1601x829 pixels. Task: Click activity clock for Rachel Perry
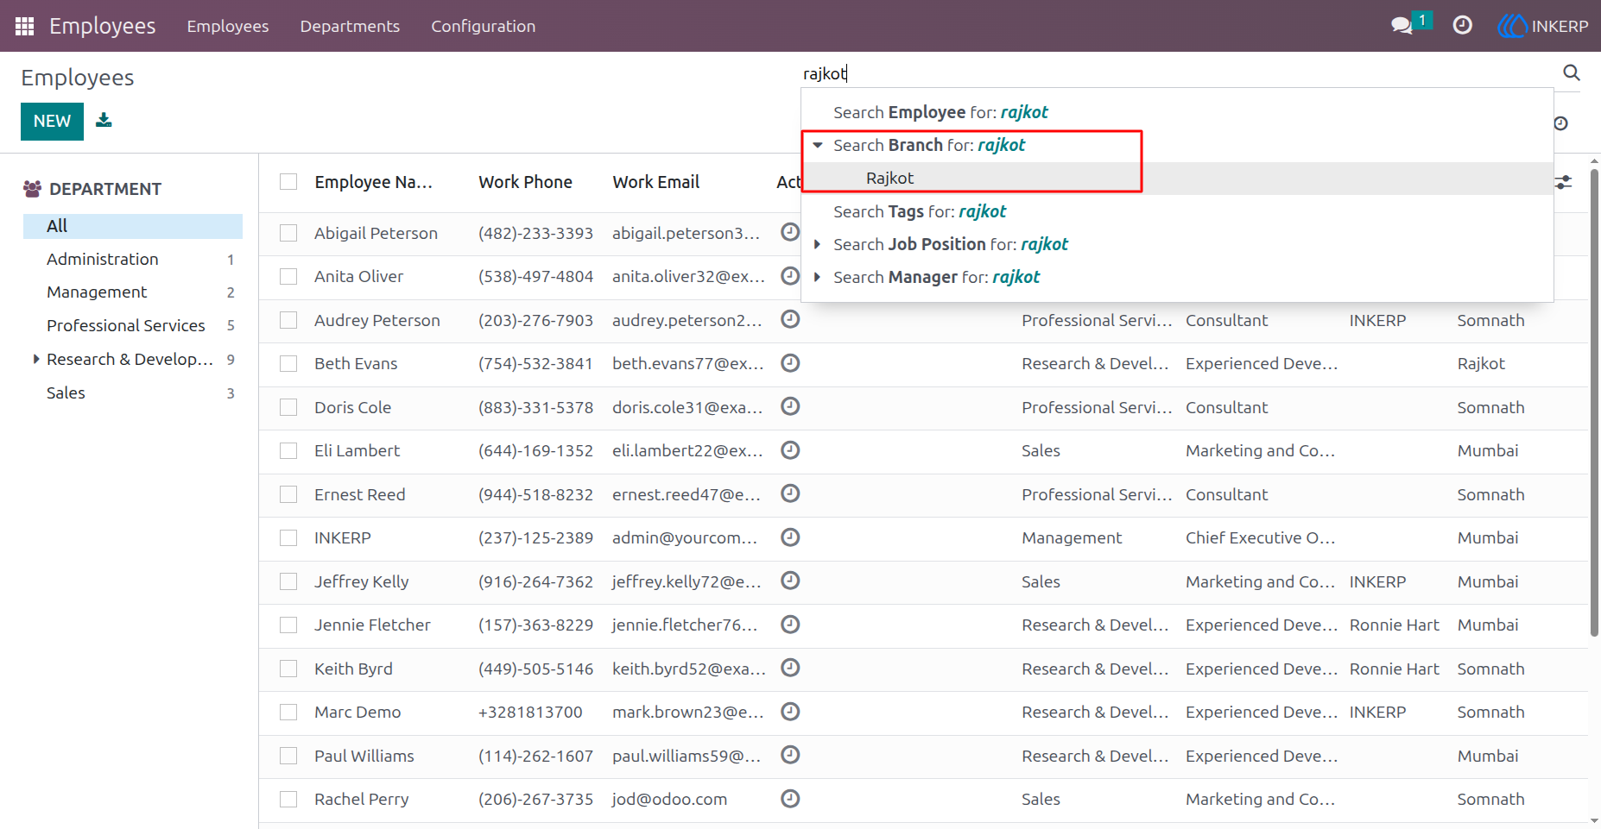point(790,799)
